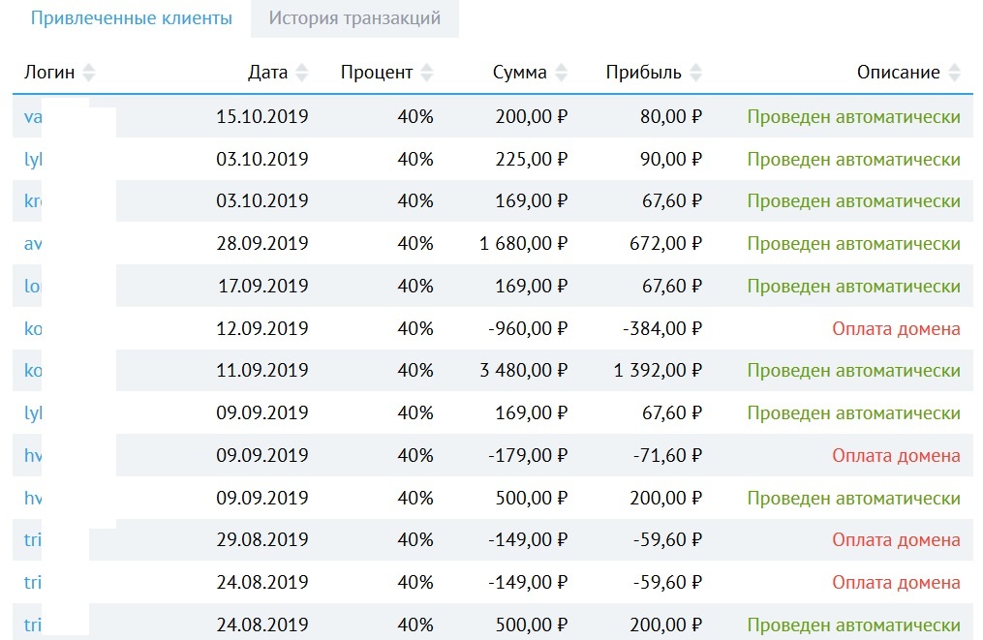Click the sort arrows beside Дата

point(302,73)
